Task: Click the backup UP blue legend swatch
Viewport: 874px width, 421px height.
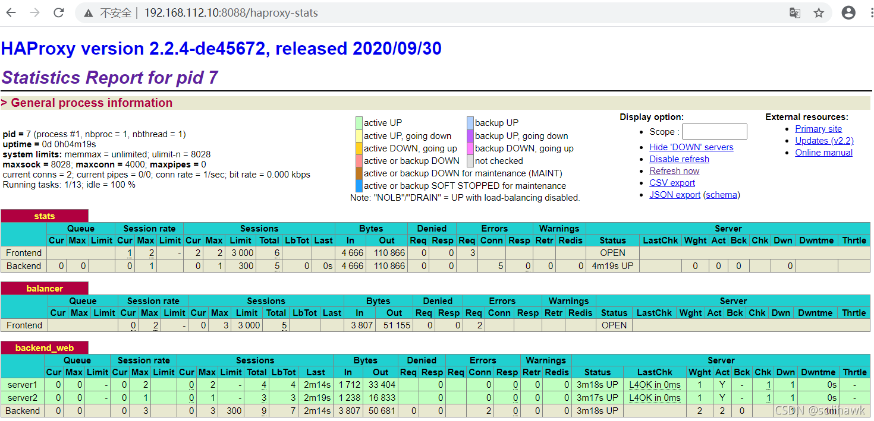Action: (470, 123)
